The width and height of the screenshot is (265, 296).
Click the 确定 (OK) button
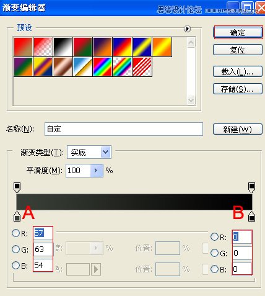tap(238, 32)
